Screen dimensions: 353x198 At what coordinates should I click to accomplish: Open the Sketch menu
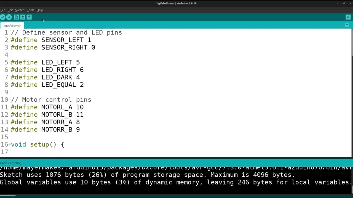coord(20,10)
